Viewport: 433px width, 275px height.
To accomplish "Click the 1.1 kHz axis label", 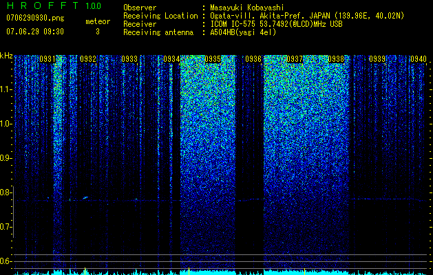I will [x=6, y=89].
